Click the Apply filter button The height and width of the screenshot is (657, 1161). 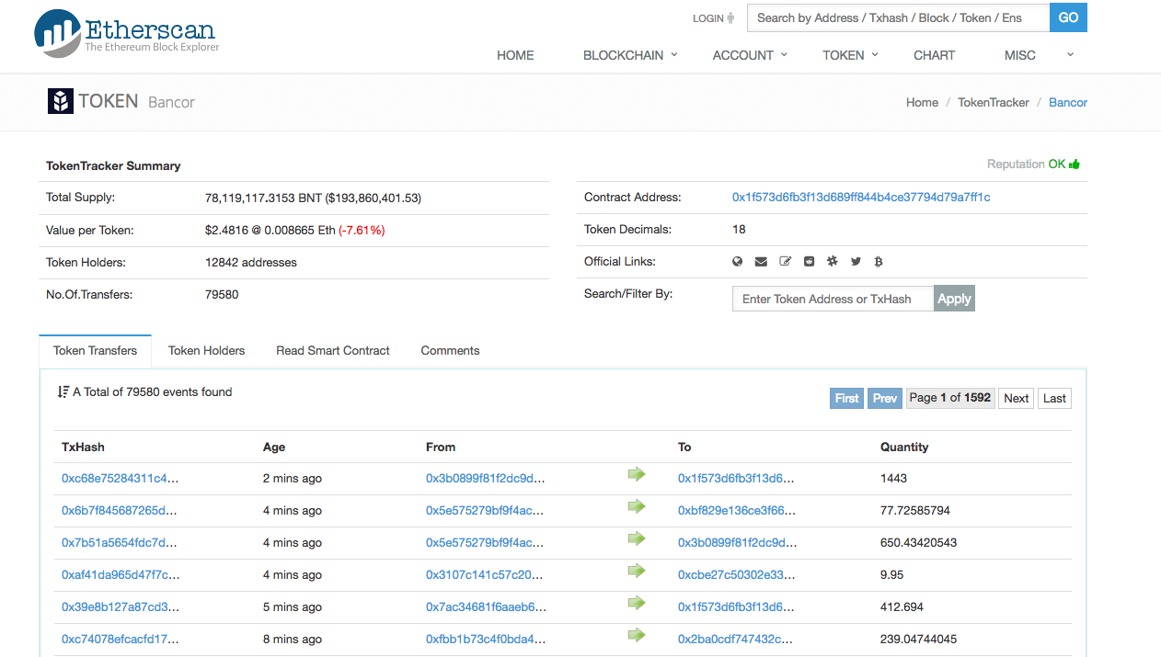click(954, 299)
